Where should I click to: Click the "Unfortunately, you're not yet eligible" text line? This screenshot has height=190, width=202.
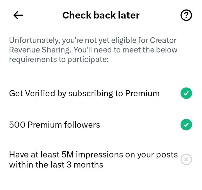pos(93,40)
